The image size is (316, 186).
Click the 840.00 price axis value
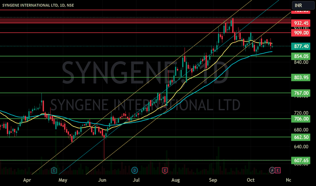[301, 62]
